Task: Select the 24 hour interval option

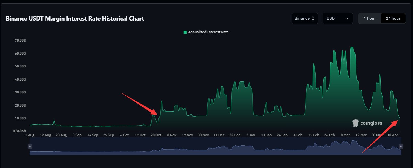Action: [393, 18]
